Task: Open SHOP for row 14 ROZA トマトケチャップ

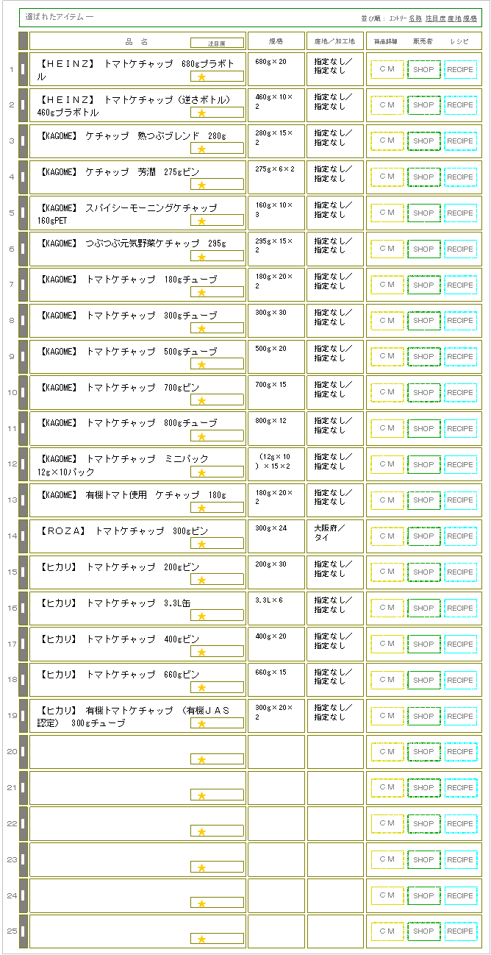Action: [423, 536]
